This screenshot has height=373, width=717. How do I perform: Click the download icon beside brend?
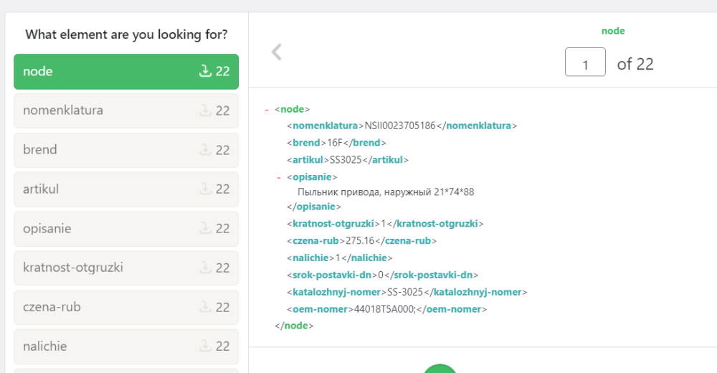[x=205, y=150]
